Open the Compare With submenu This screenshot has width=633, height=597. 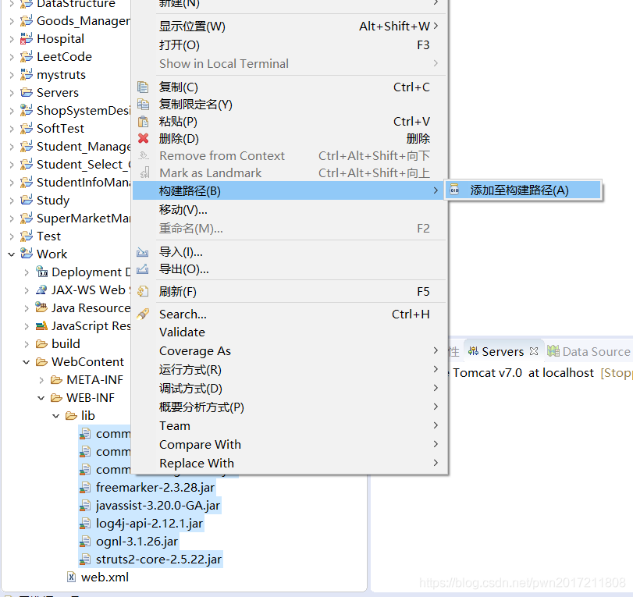click(x=290, y=444)
